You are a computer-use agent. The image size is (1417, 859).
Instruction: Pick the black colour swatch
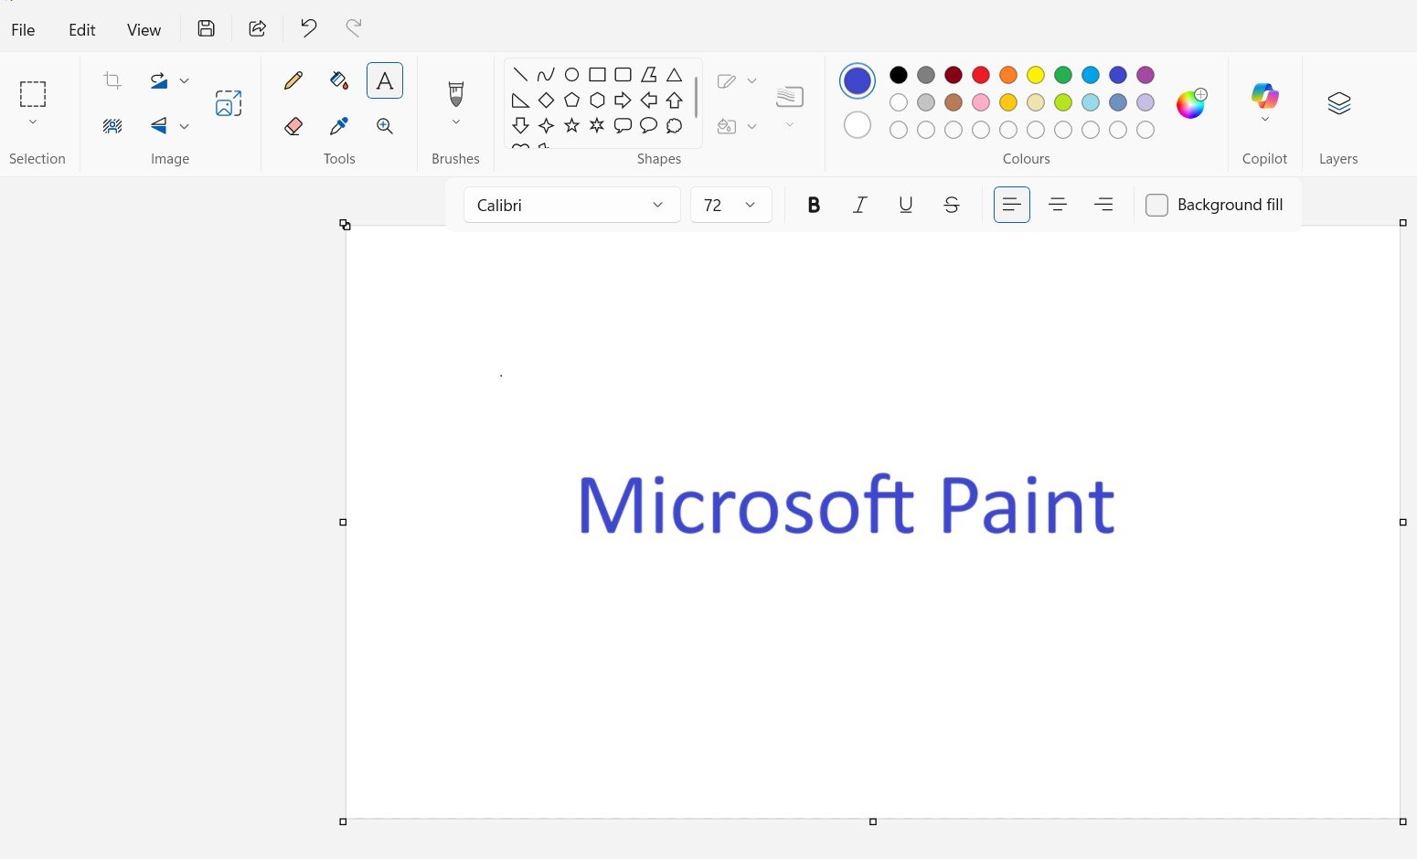[x=899, y=75]
